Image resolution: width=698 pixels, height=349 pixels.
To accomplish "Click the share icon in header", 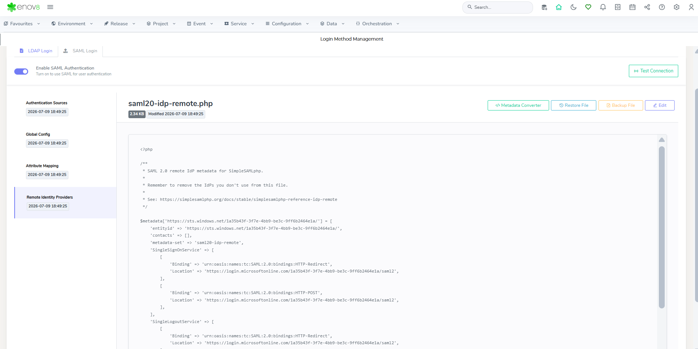I will pyautogui.click(x=647, y=7).
